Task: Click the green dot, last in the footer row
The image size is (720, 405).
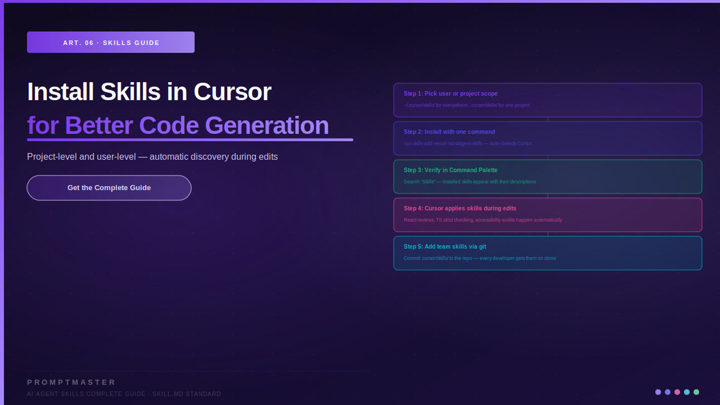Action: (697, 392)
